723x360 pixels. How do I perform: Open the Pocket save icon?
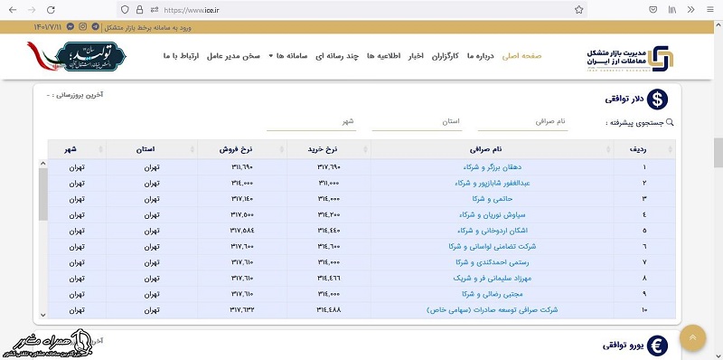[653, 10]
